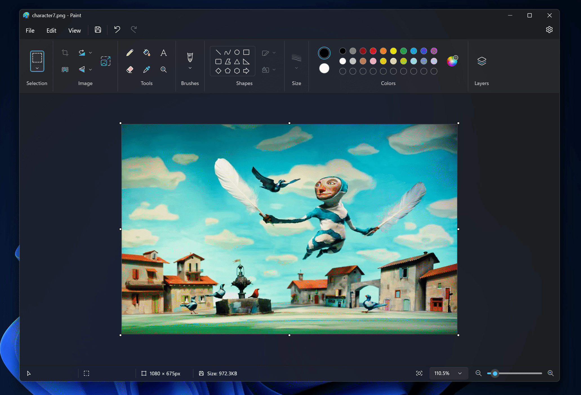Screen dimensions: 581x395
Task: Click the Undo button
Action: coord(117,30)
